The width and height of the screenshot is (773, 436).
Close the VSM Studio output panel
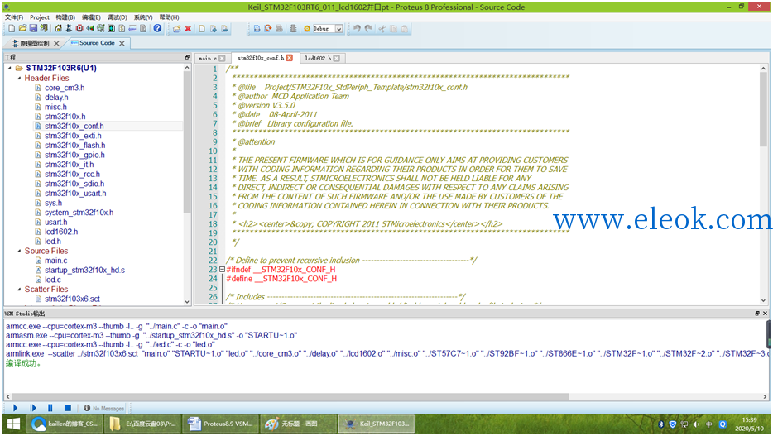click(766, 314)
